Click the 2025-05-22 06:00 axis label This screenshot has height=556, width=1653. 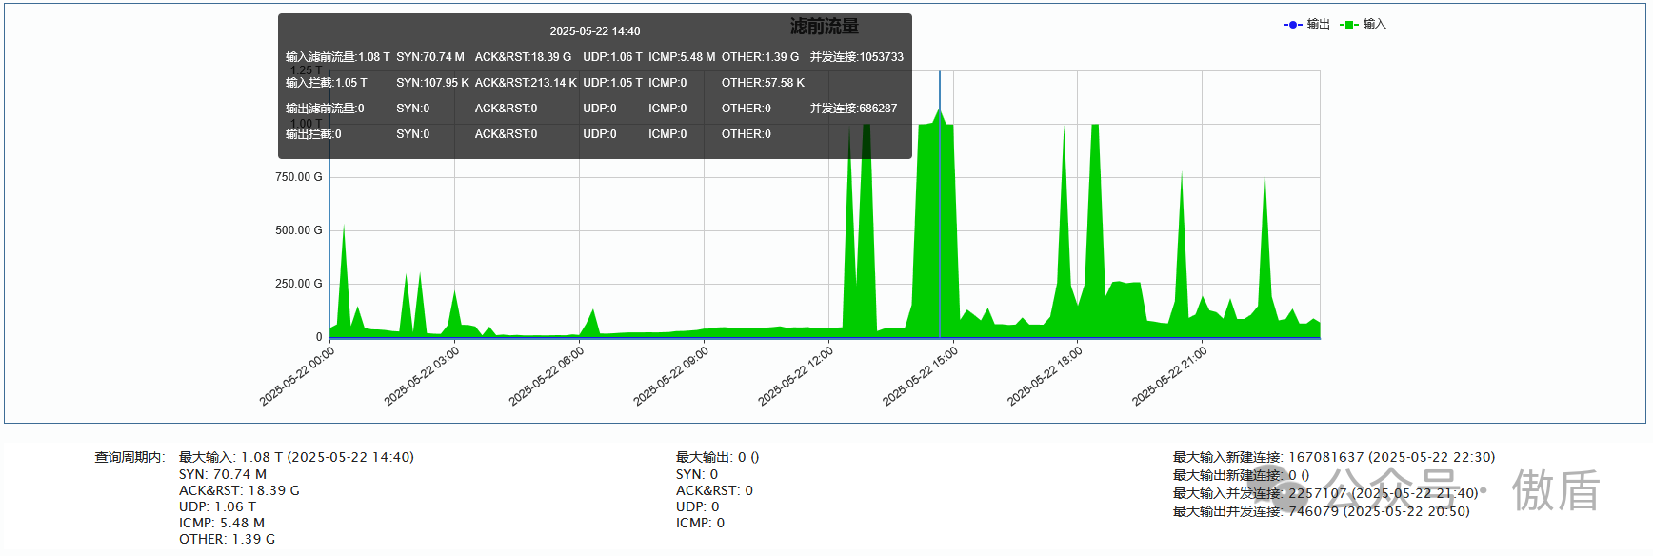tap(547, 377)
